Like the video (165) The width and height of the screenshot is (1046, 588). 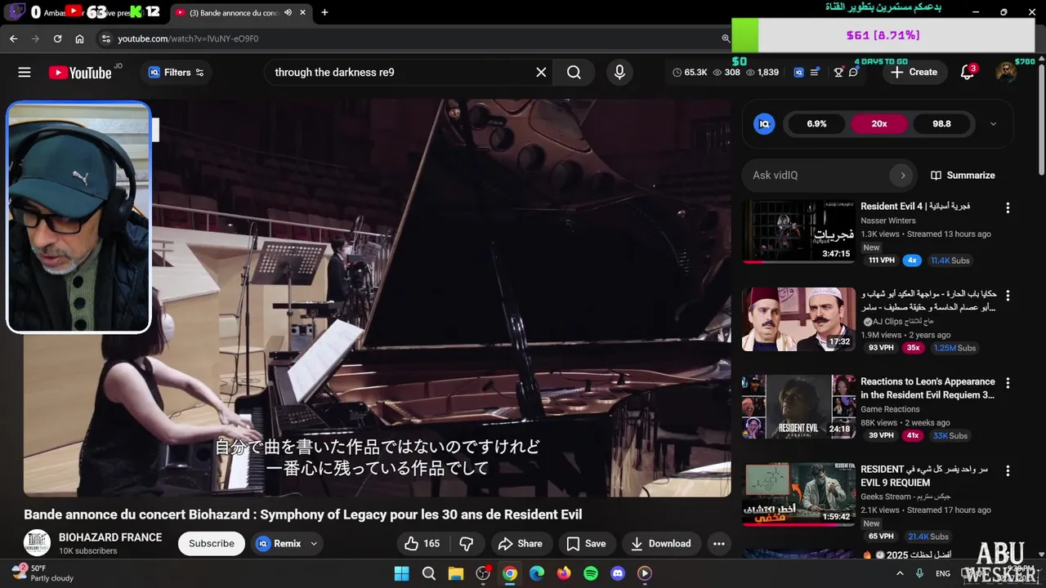(x=422, y=543)
